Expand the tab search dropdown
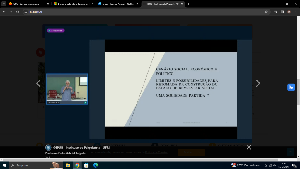300x169 pixels. (4, 4)
